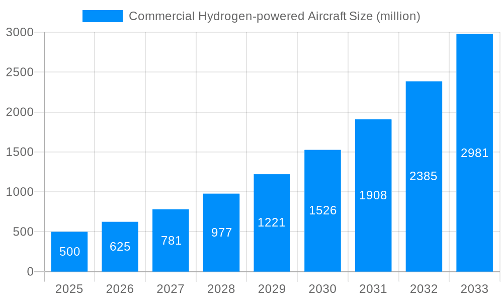Select the value label 2981 inside the bar
The height and width of the screenshot is (302, 503).
click(474, 152)
